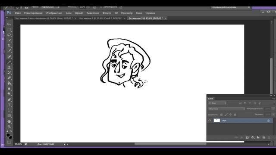Open the Окно menu
This screenshot has width=276, height=155.
coord(139,13)
